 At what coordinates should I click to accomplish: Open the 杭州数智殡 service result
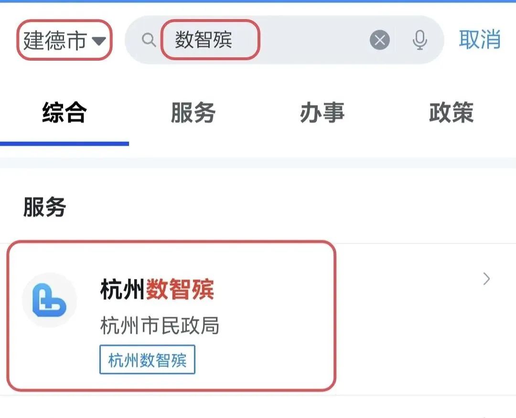coord(158,289)
